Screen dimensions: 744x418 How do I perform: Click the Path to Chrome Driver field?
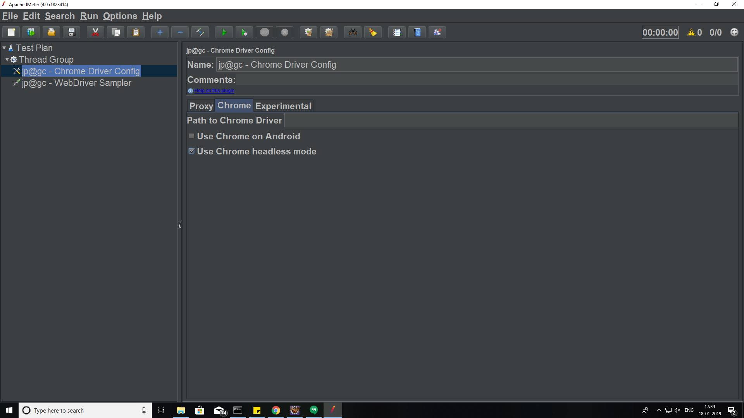[x=511, y=120]
